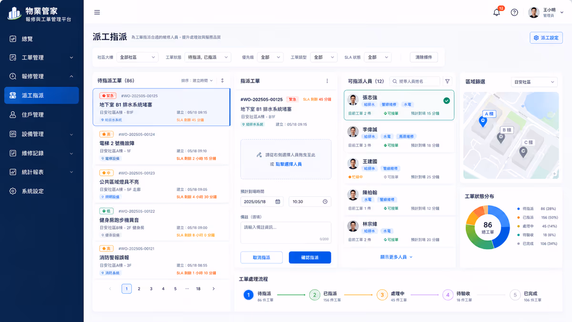Select the 電梯 2 號機故障 work order
The image size is (572, 322).
161,146
